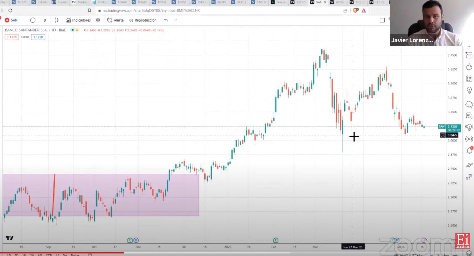Screen dimensions: 474x256
Task: Click the Ei Suscríbete channel logo
Action: (462, 241)
